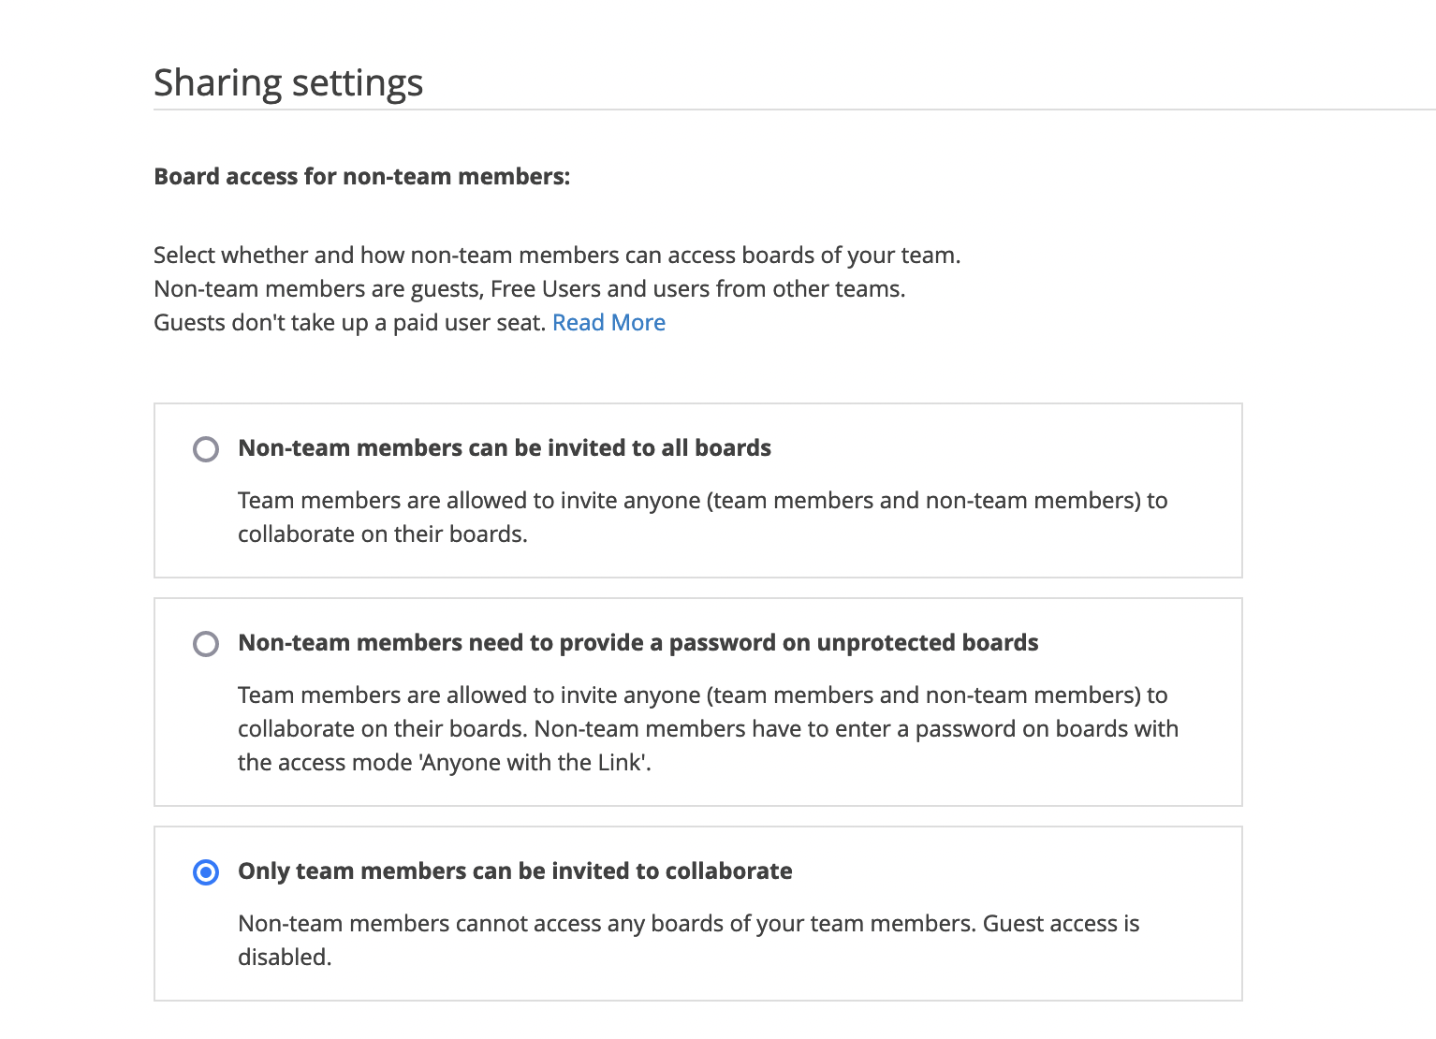Select 'Non-team members can be invited to all boards' radio
1436x1039 pixels.
pyautogui.click(x=206, y=449)
